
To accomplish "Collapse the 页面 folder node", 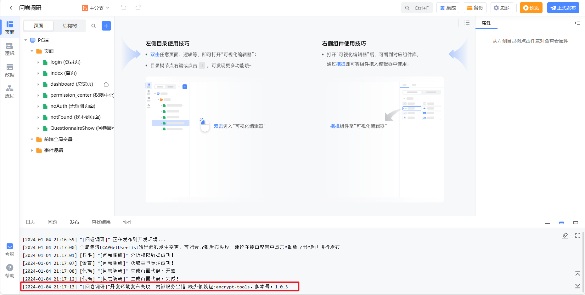I will pyautogui.click(x=32, y=51).
